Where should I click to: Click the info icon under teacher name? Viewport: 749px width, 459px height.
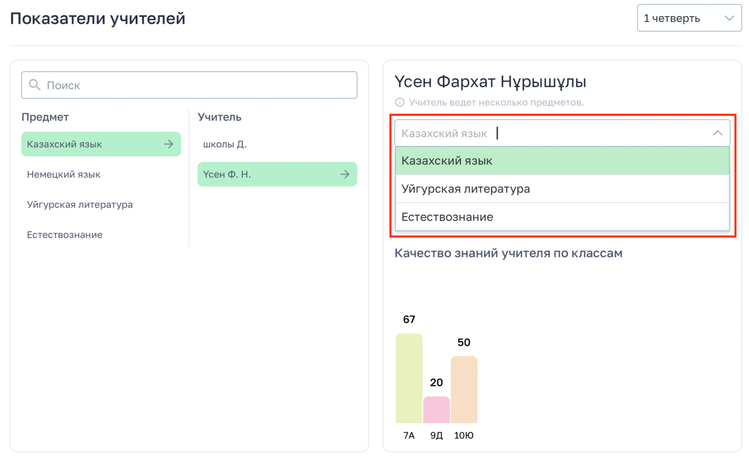click(400, 102)
